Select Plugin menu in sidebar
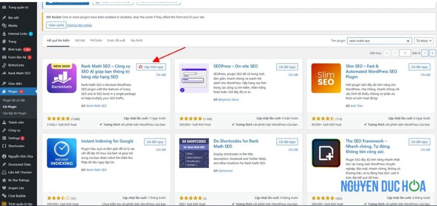 [18, 91]
